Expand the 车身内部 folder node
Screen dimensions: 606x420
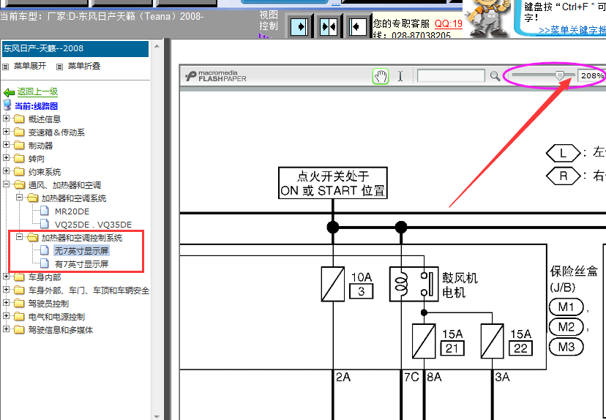pos(6,277)
